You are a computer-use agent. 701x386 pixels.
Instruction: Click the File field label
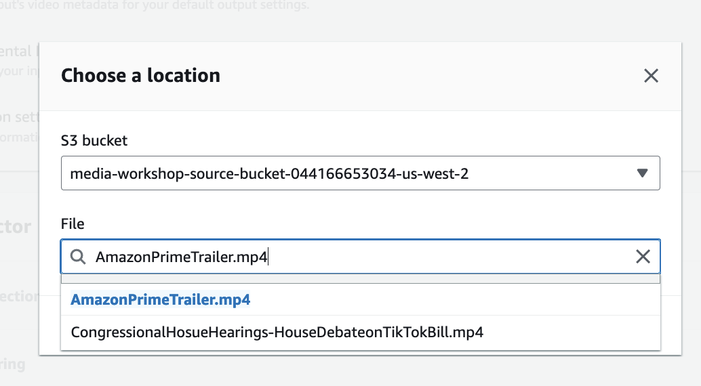pos(73,223)
